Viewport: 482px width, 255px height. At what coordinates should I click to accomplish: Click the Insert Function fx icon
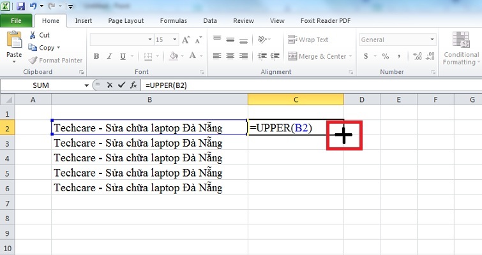[133, 85]
